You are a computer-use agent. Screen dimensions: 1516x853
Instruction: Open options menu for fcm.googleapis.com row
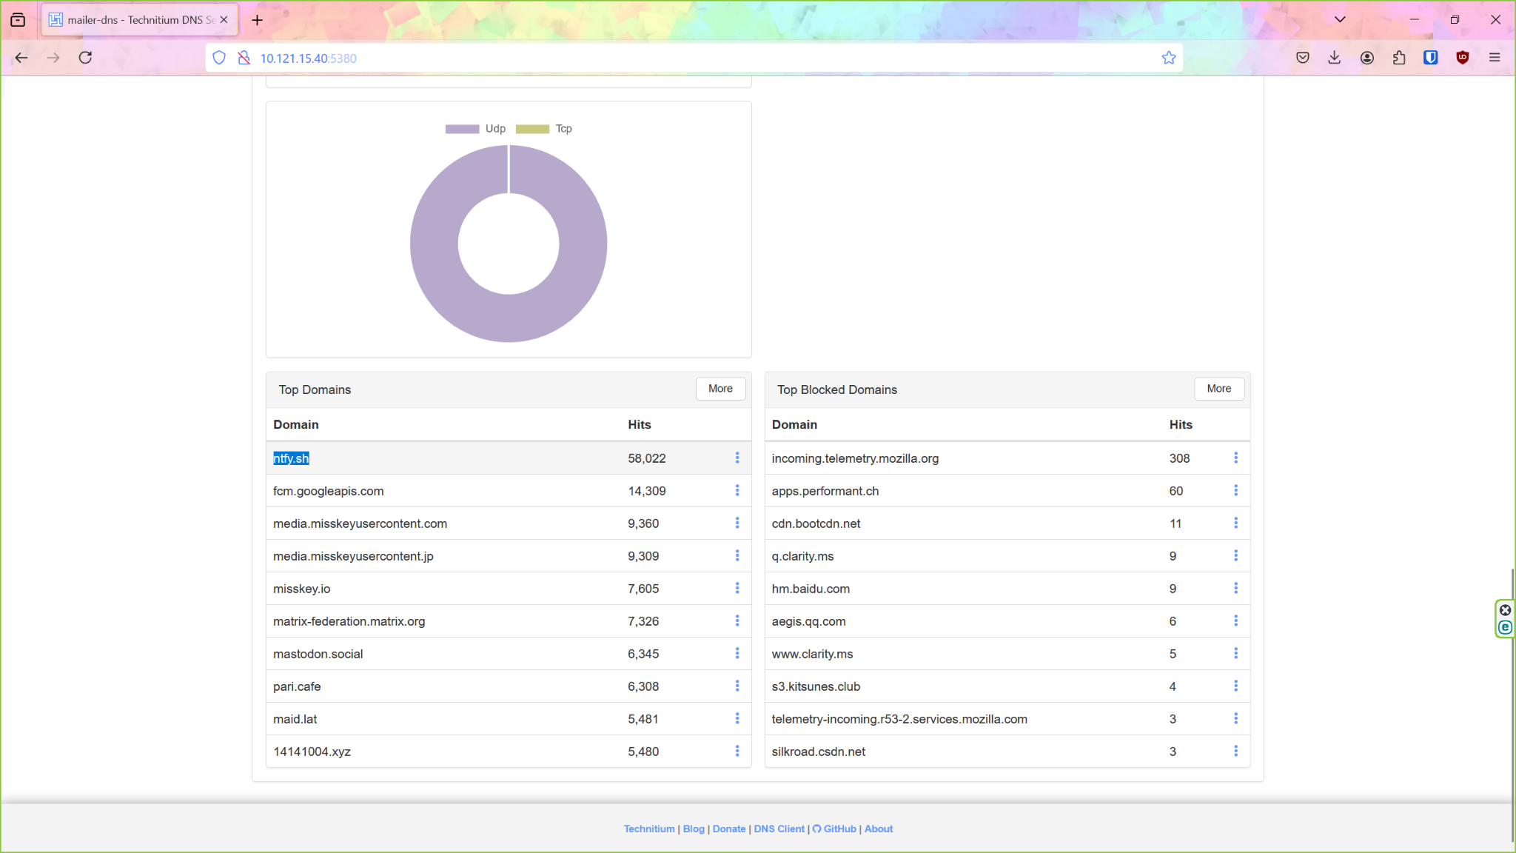pyautogui.click(x=737, y=490)
